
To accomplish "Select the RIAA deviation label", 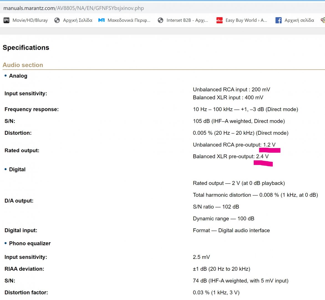I will coord(24,269).
